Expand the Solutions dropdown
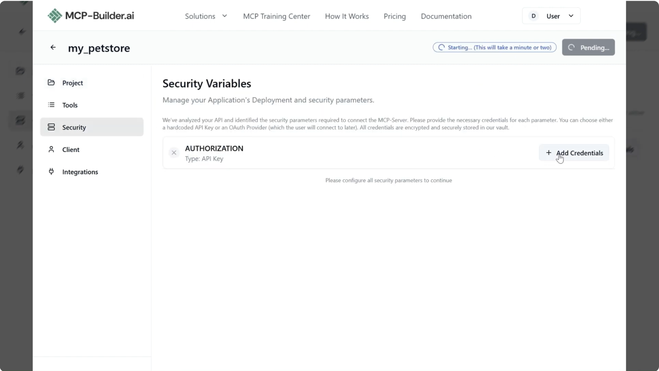The image size is (659, 371). pos(205,16)
